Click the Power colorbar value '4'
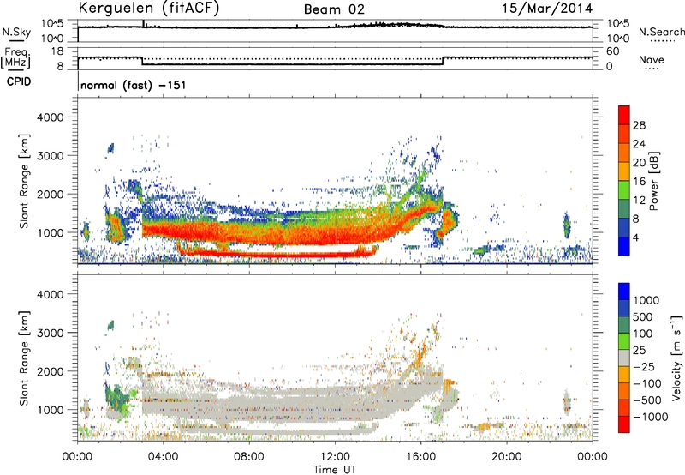The width and height of the screenshot is (685, 475). tap(635, 237)
